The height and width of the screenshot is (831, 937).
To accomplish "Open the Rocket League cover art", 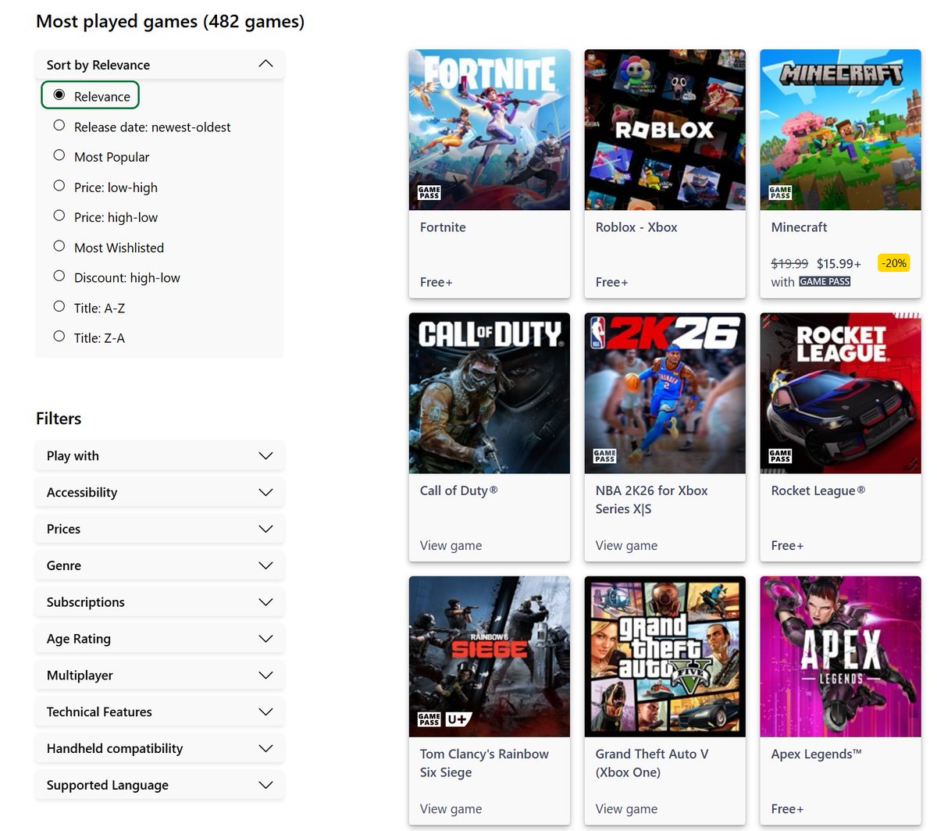I will click(x=841, y=393).
